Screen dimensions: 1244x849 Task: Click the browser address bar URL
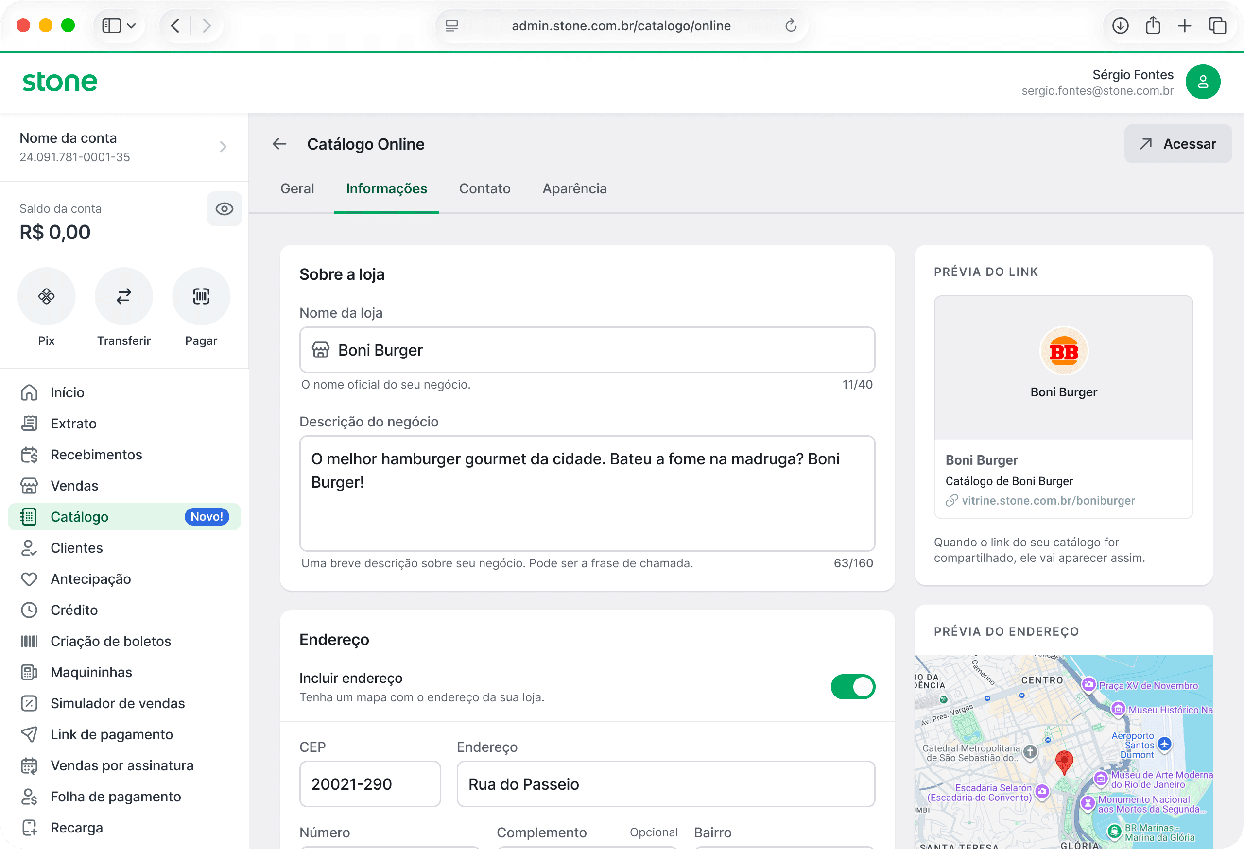pos(621,26)
